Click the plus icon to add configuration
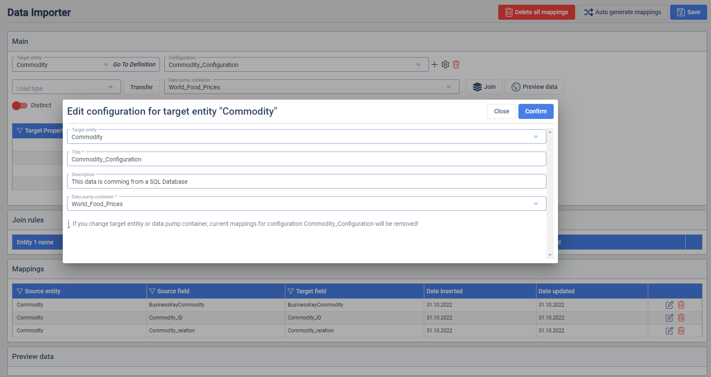 [435, 64]
